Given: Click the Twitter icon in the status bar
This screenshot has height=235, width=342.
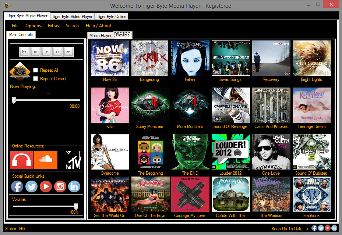Looking at the screenshot, I should click(x=321, y=228).
